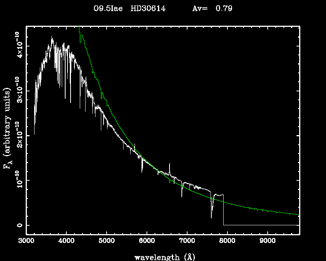Viewport: 326px width, 261px height.
Task: Click the 8000 x-axis tick label
Action: tap(227, 241)
